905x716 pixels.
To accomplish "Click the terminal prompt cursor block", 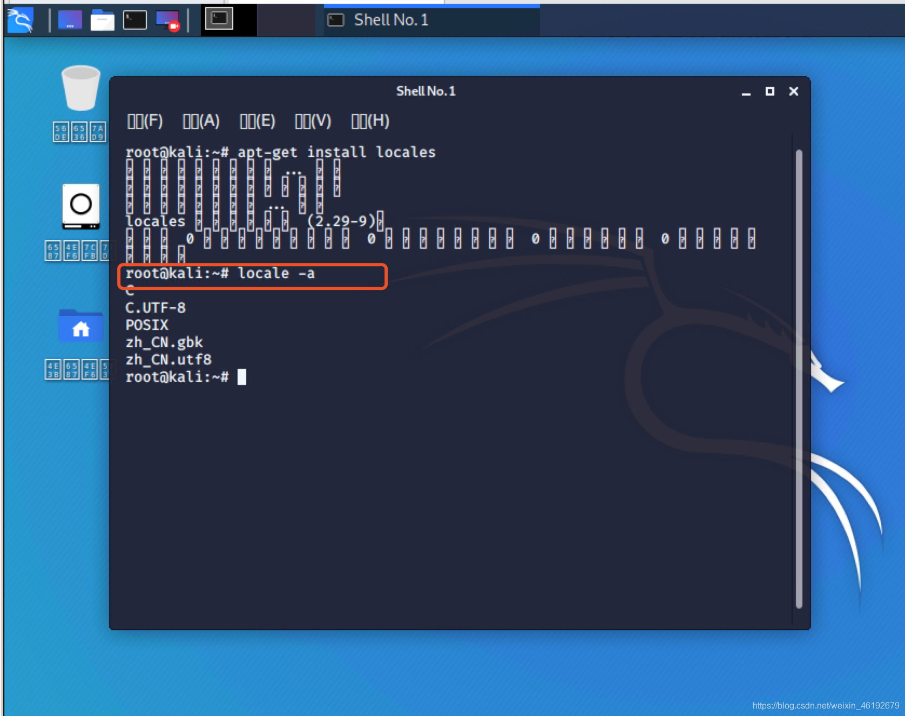I will point(242,377).
